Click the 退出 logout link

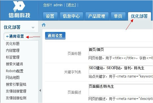71,5
